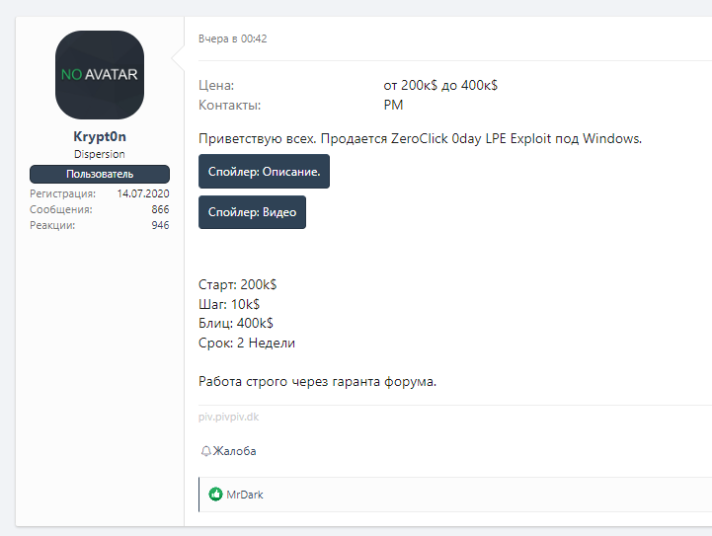The width and height of the screenshot is (712, 536).
Task: Click the Срок: 2 Недели line
Action: coord(247,343)
